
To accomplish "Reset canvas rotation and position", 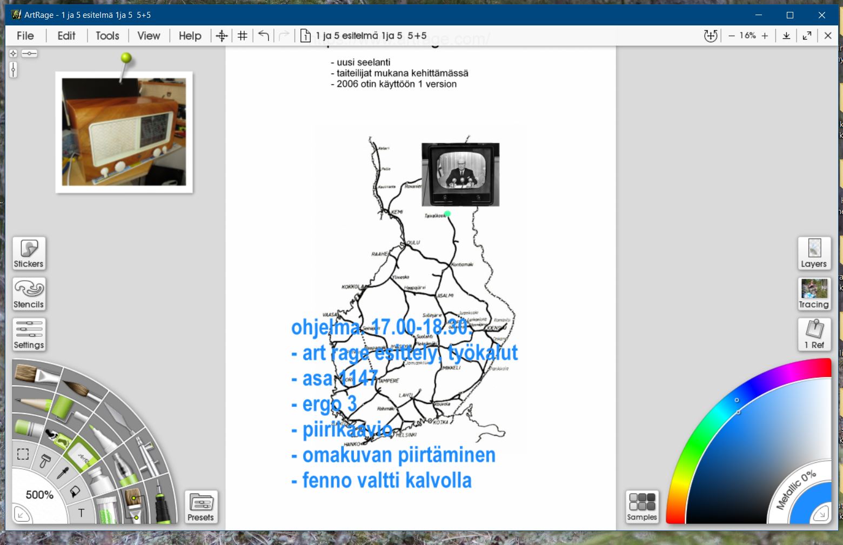I will click(x=711, y=36).
